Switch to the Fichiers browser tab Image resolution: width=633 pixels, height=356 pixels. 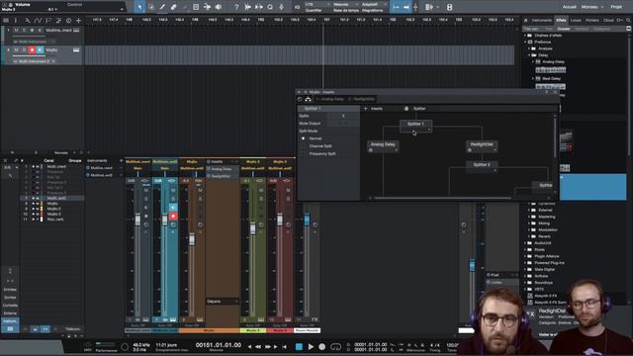click(x=592, y=20)
